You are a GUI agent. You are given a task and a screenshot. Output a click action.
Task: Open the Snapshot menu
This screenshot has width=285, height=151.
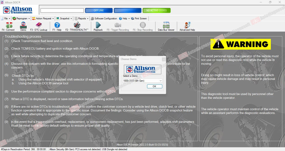click(64, 19)
